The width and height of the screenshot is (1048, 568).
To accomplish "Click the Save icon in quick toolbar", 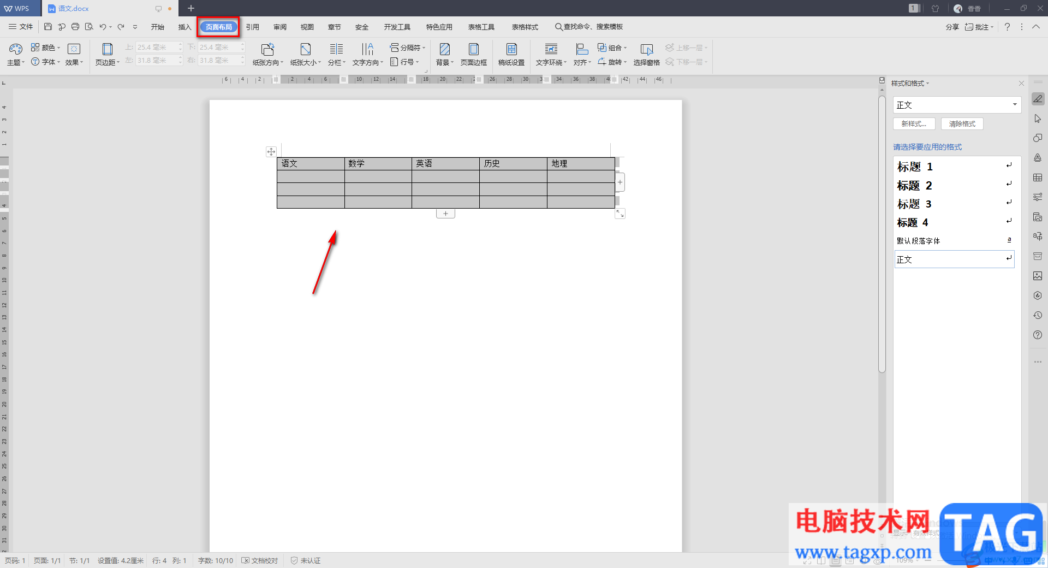I will pos(48,27).
